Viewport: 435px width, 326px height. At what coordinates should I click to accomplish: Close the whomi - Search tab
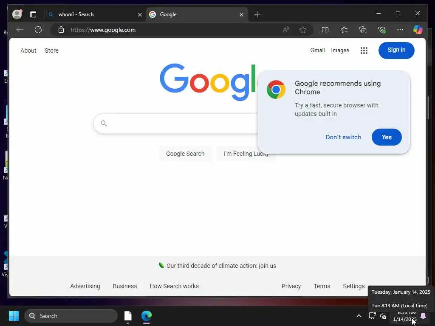pyautogui.click(x=140, y=15)
